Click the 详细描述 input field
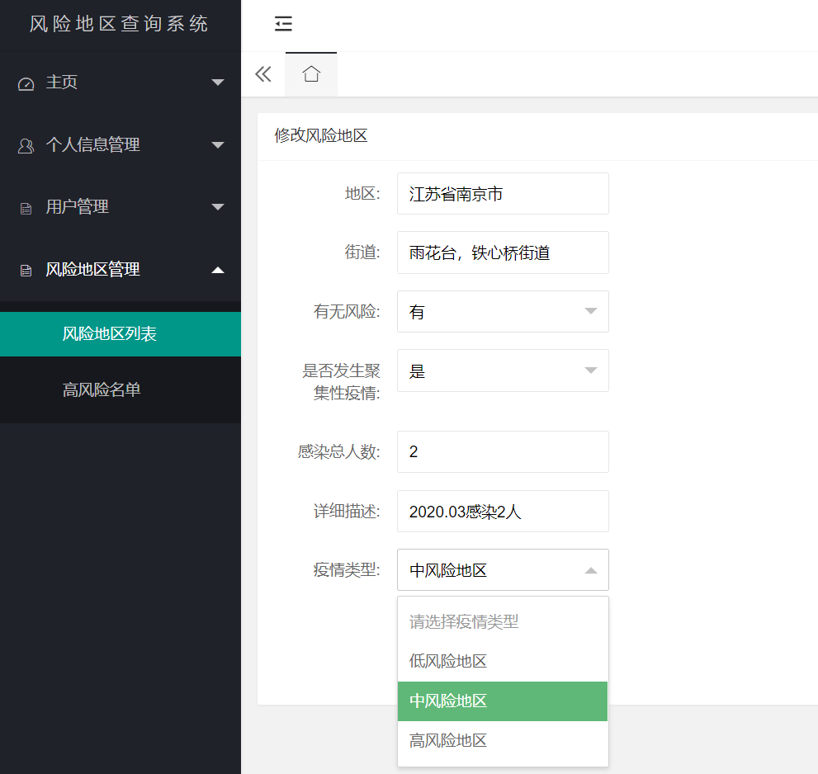Image resolution: width=818 pixels, height=774 pixels. click(x=503, y=511)
